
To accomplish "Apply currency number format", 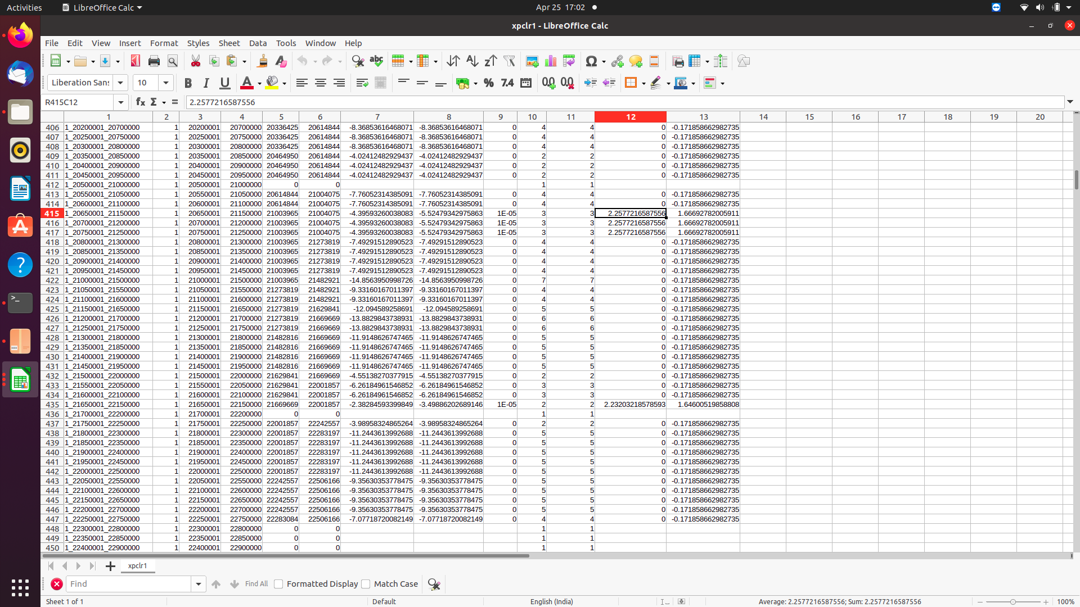I will (x=462, y=83).
